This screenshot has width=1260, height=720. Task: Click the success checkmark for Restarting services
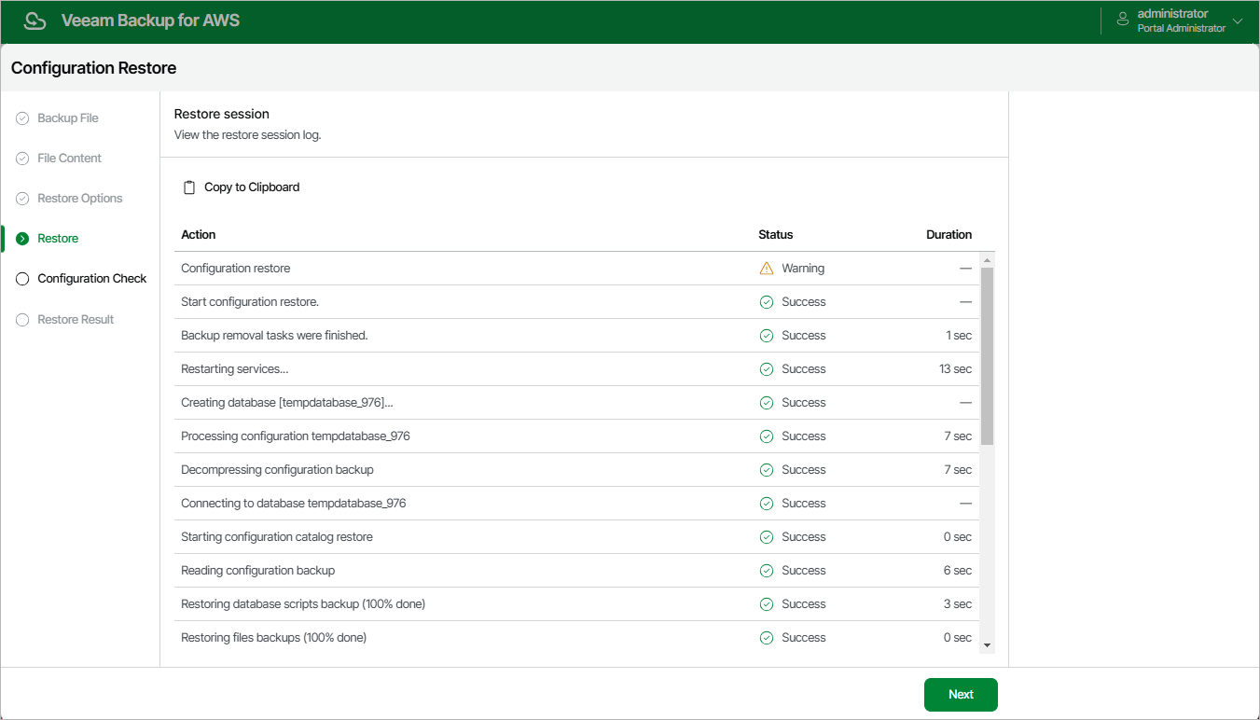767,369
